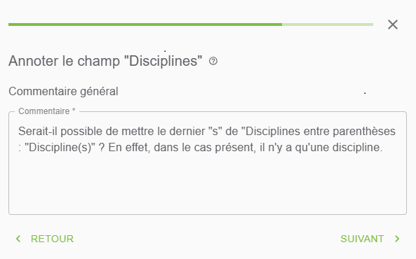This screenshot has width=416, height=259.
Task: Open help icon next to "Disciplines" heading
Action: [213, 61]
